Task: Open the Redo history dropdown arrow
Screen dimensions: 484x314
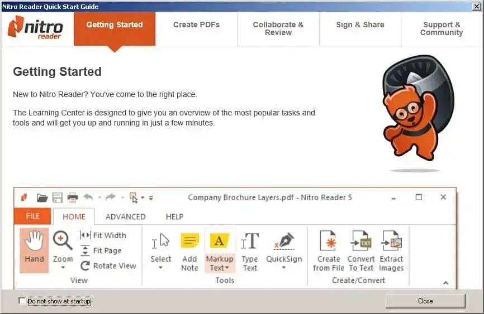Action: click(122, 197)
